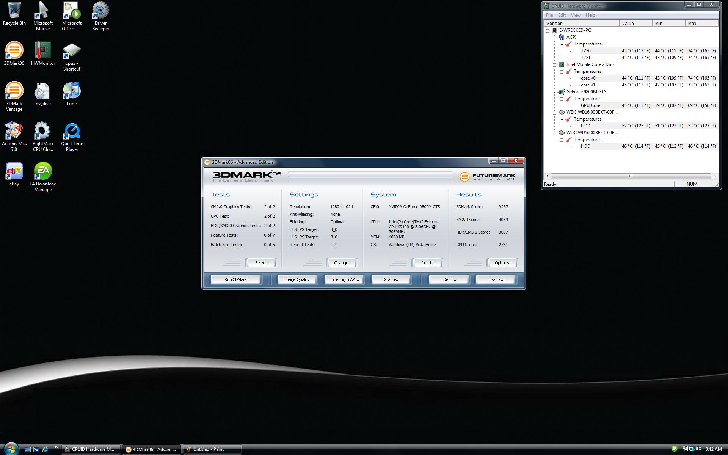
Task: Collapse Intel Mobile Core 2 Duo node
Action: [555, 65]
